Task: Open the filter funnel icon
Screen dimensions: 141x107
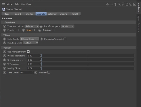Action: pos(123,4)
